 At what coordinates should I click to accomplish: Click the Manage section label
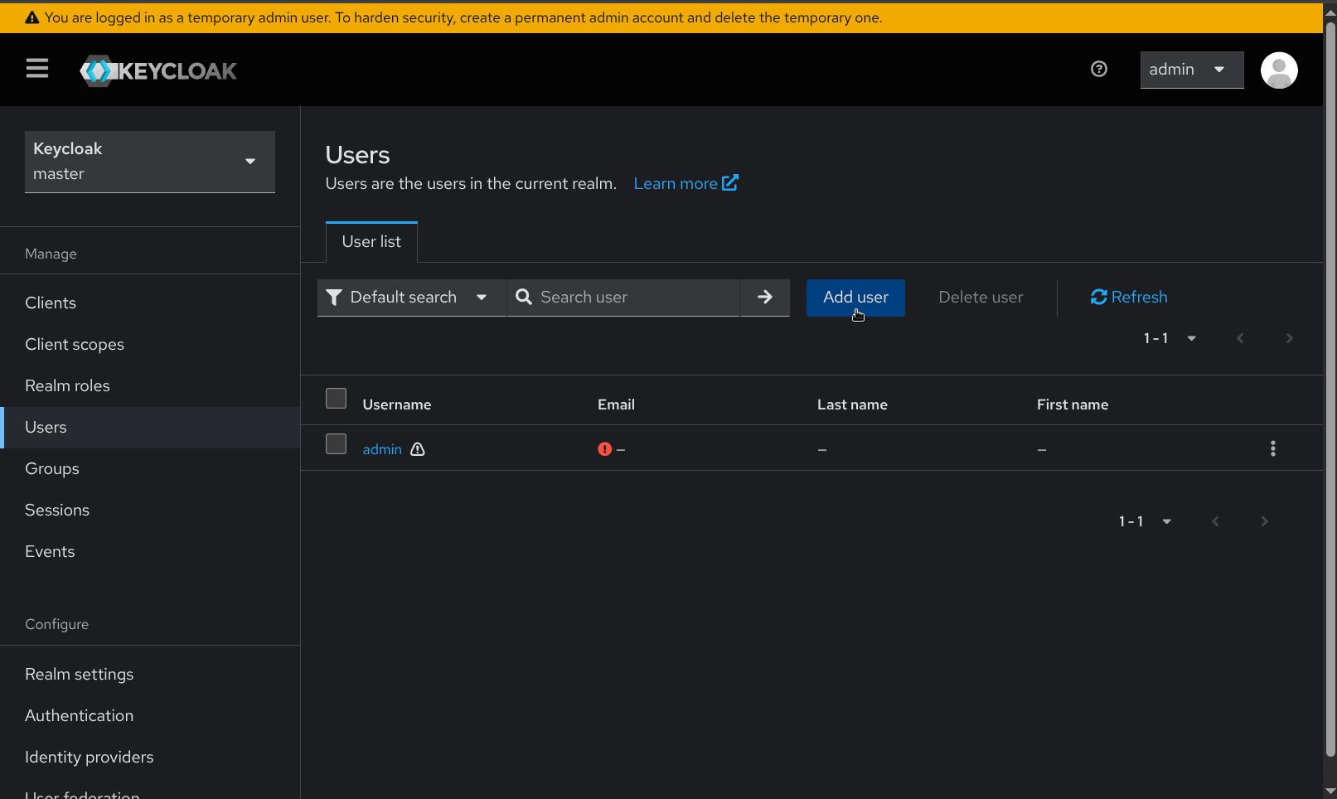(51, 254)
